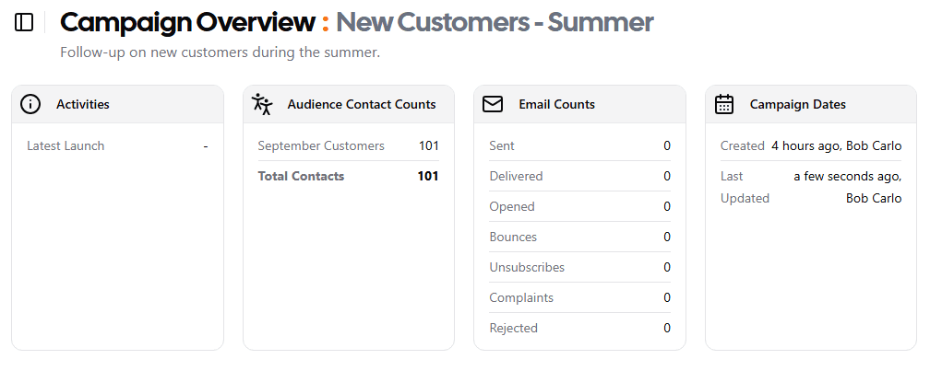Click the Created date entry

click(811, 145)
